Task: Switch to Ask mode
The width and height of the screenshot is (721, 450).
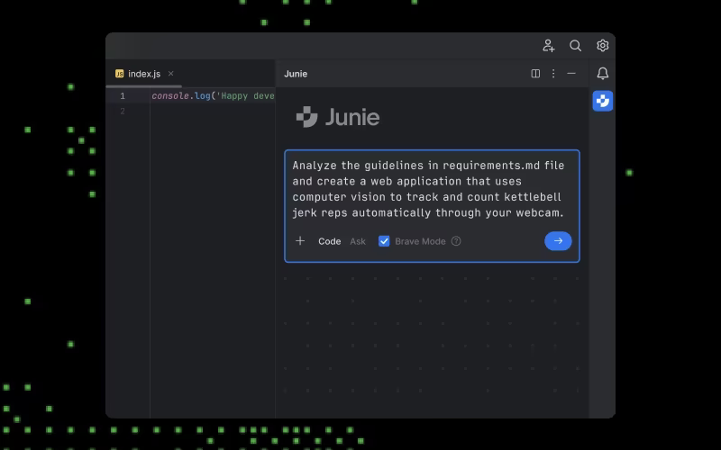Action: click(358, 241)
